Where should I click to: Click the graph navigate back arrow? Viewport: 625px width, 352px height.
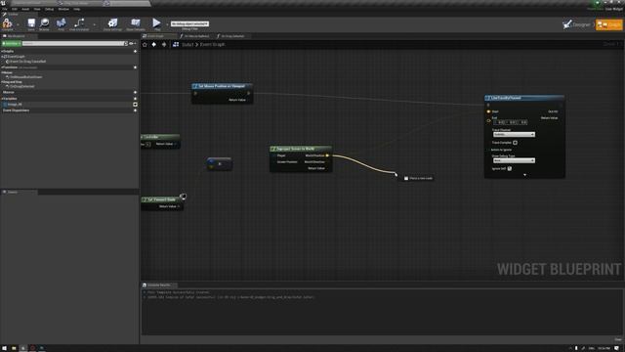(x=154, y=45)
